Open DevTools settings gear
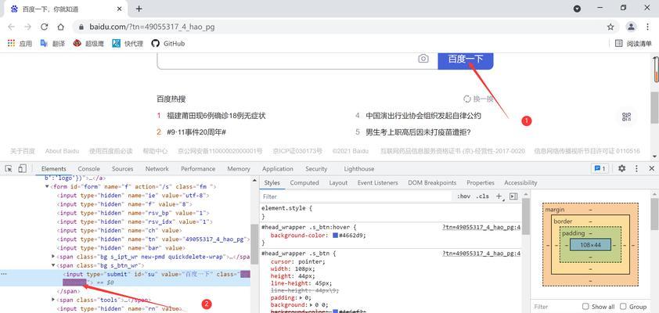Screen dimensions: 659x313 click(621, 168)
